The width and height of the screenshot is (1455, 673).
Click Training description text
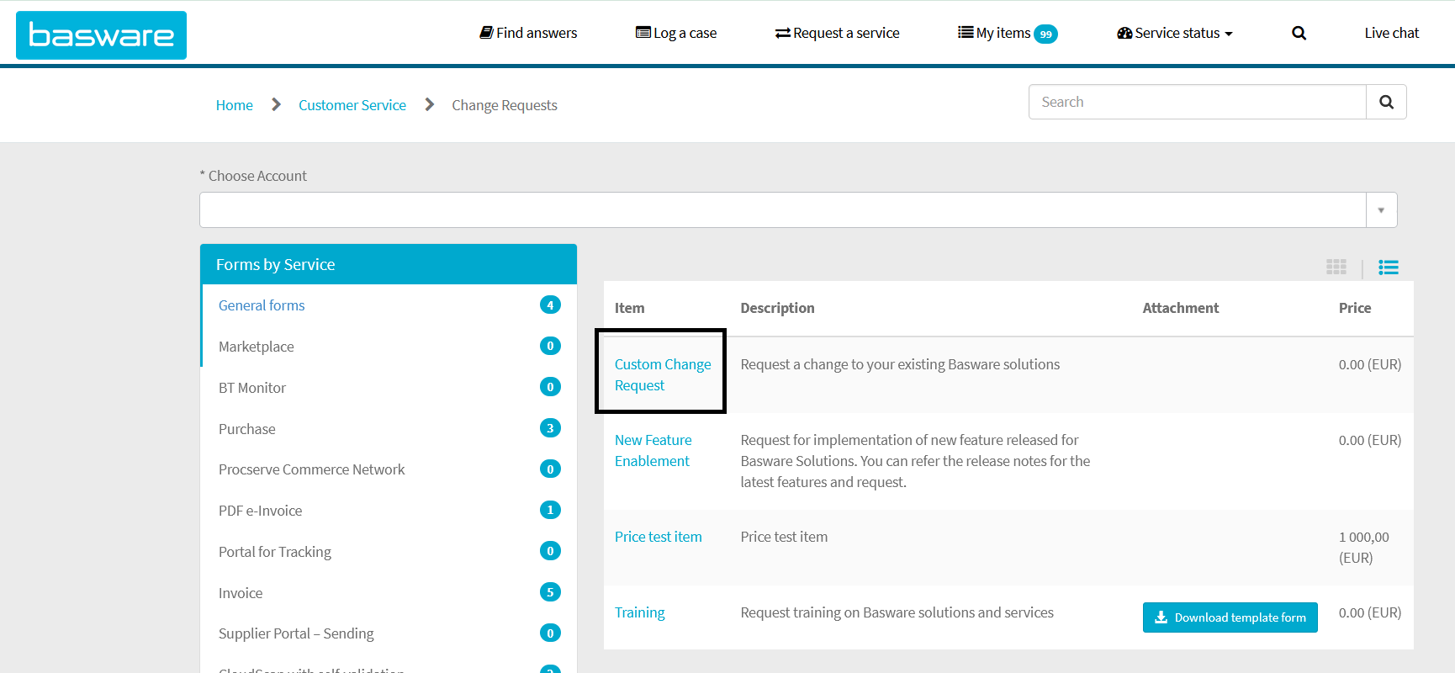pos(897,612)
